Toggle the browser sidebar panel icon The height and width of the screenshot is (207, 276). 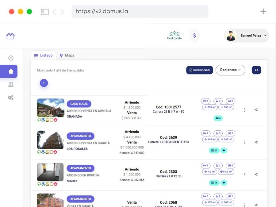pyautogui.click(x=45, y=12)
